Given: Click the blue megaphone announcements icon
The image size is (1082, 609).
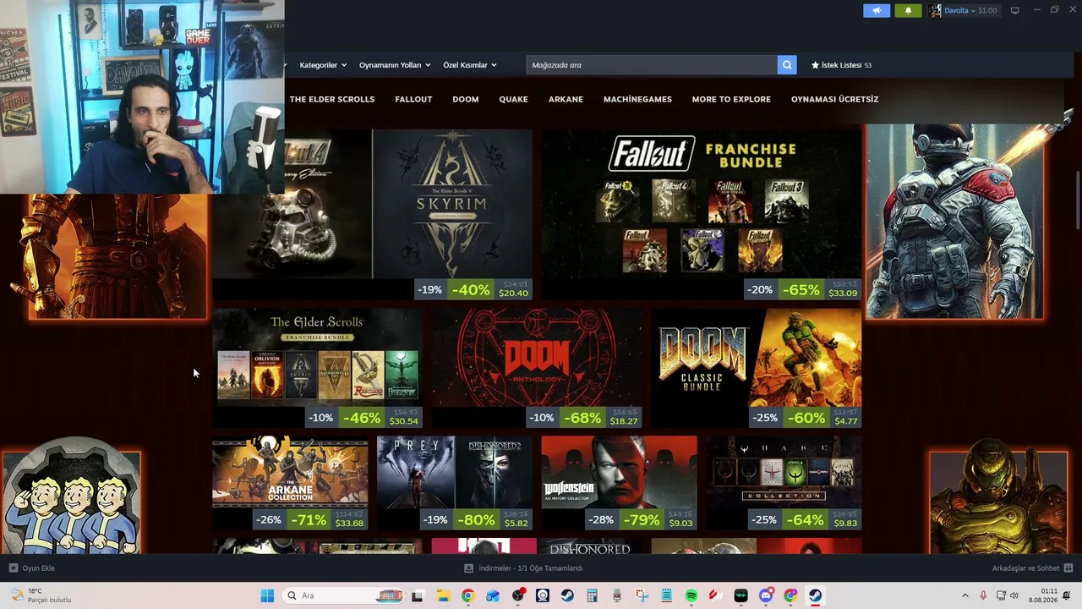Looking at the screenshot, I should coord(877,11).
